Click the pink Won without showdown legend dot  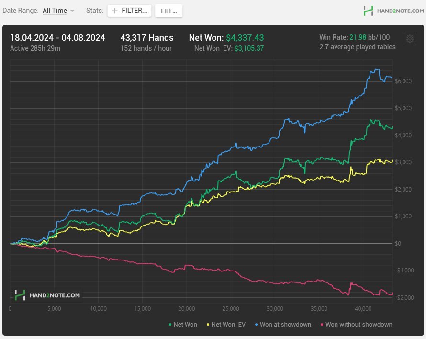(x=322, y=325)
